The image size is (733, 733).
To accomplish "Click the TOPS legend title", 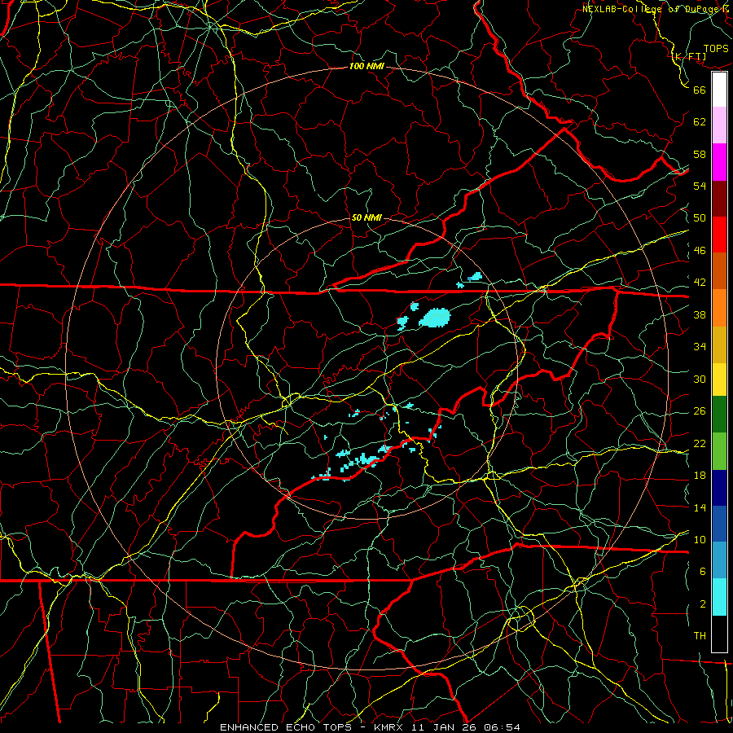I will [716, 49].
